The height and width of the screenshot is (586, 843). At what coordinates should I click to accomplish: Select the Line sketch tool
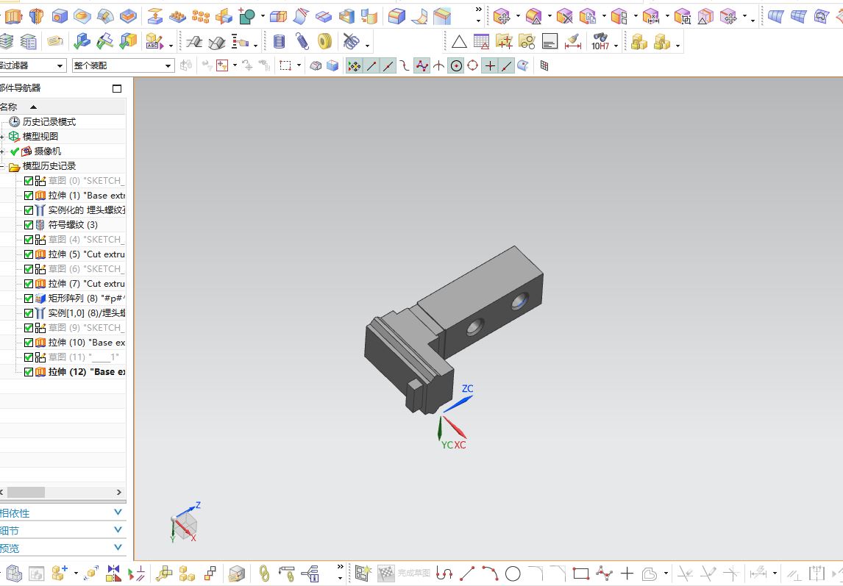[467, 574]
